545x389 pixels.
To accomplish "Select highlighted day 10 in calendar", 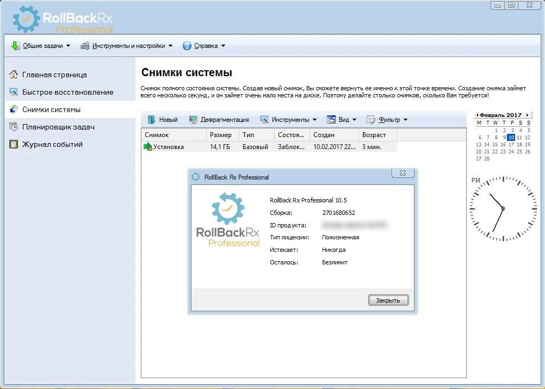I will point(511,137).
